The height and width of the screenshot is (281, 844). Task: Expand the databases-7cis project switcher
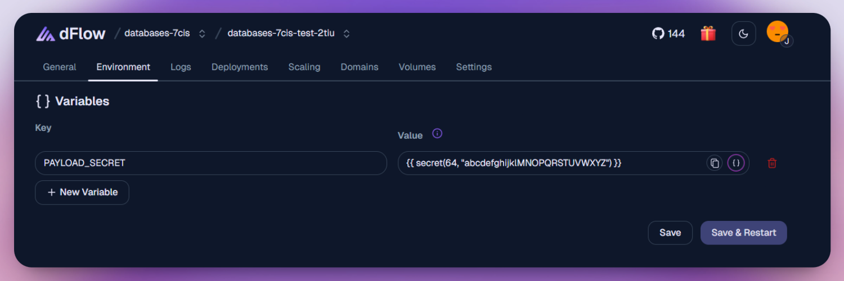[x=202, y=34]
